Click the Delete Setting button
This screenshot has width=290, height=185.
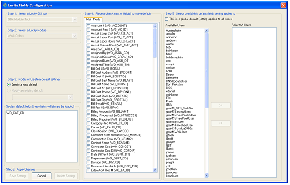click(x=66, y=176)
